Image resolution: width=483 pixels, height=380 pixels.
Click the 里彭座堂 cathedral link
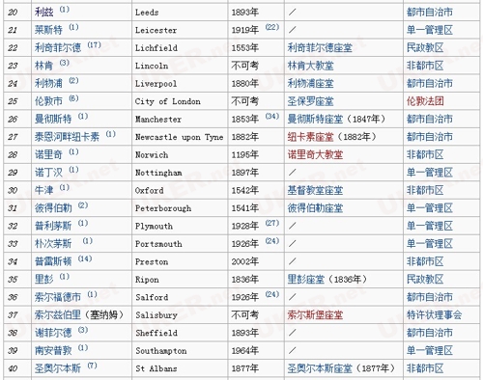pyautogui.click(x=306, y=279)
